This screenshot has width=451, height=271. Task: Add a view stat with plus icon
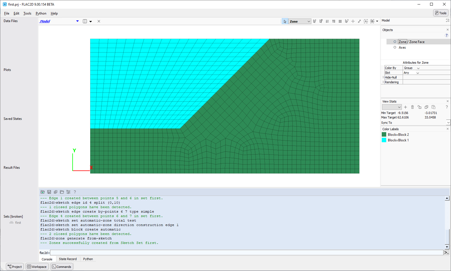click(x=405, y=107)
